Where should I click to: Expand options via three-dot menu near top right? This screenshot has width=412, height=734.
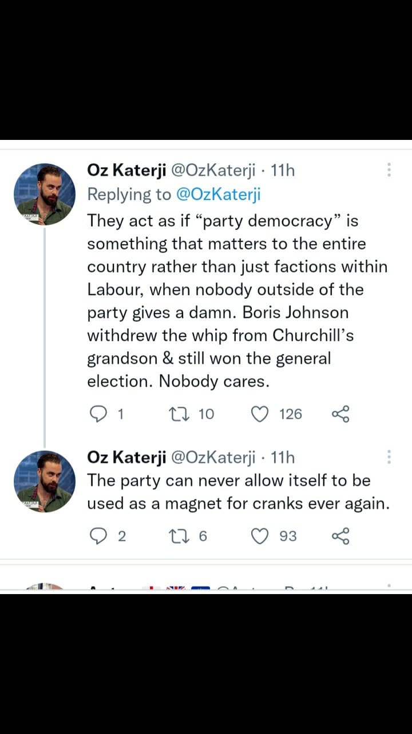389,169
